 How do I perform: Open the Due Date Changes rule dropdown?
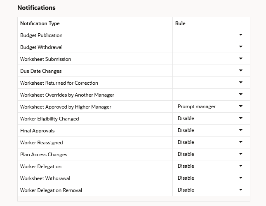click(x=240, y=70)
